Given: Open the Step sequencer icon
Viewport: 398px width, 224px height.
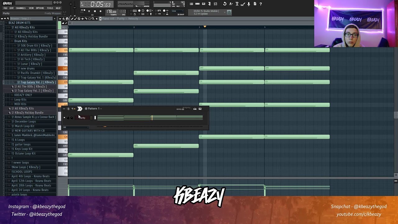Looking at the screenshot, I should [197, 4].
